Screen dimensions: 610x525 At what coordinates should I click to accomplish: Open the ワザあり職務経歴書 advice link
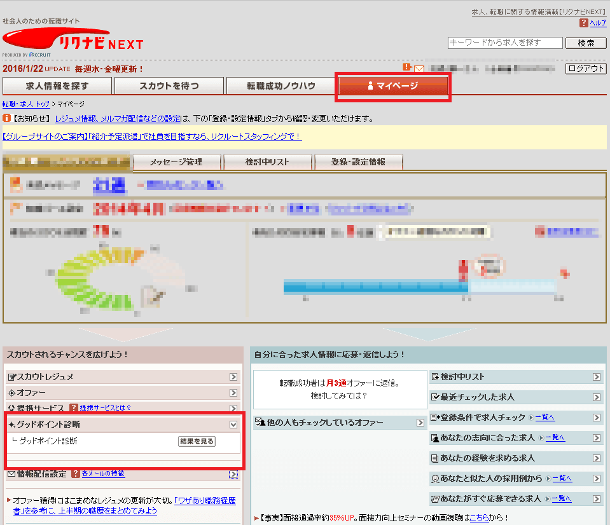click(125, 505)
